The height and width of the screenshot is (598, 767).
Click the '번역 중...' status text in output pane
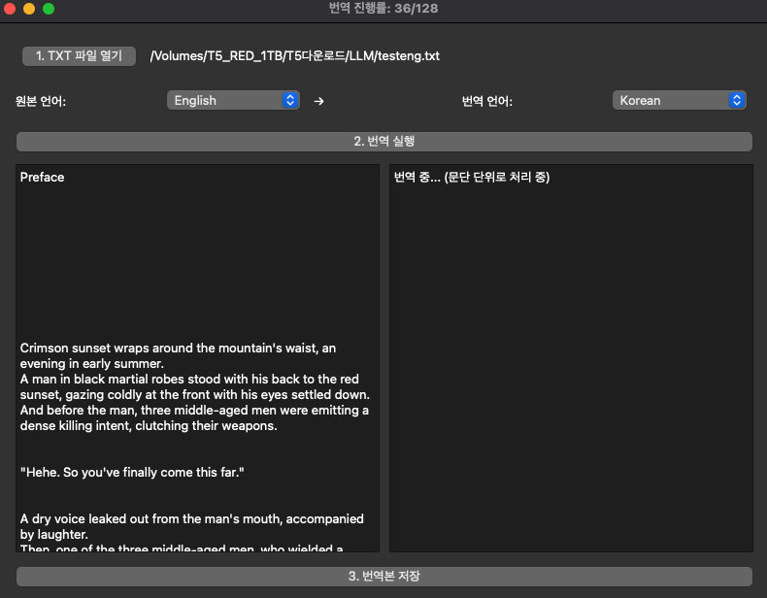click(x=472, y=178)
